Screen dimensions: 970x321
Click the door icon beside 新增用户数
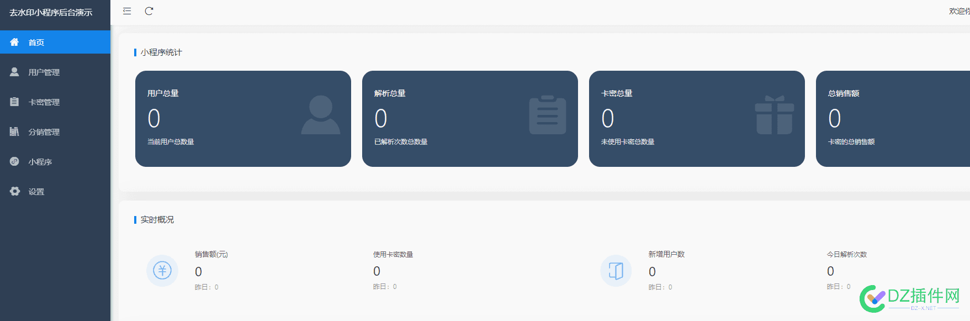coord(616,271)
